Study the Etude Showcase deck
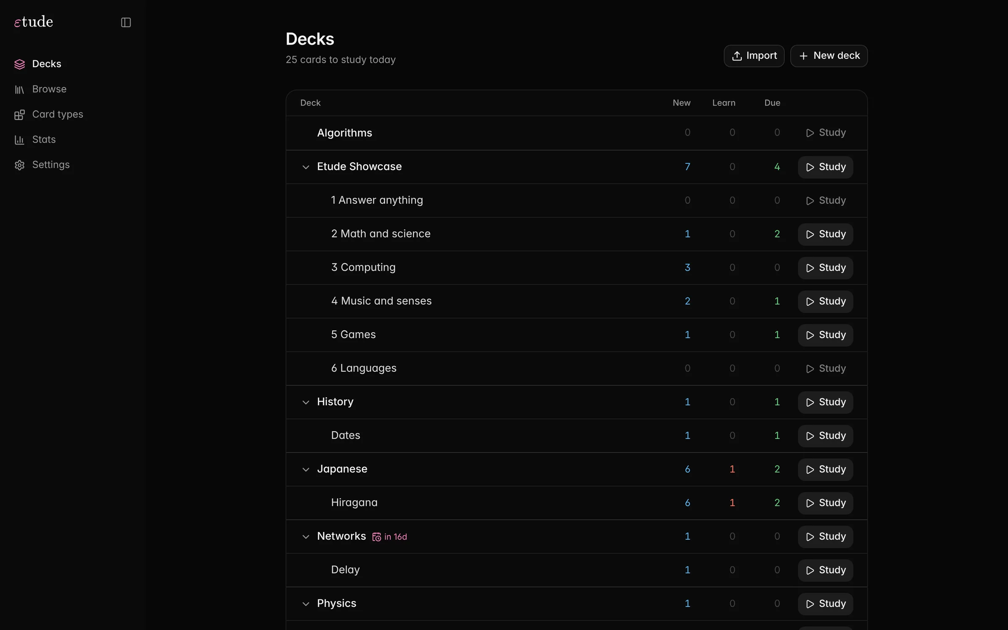Viewport: 1008px width, 630px height. pyautogui.click(x=825, y=167)
